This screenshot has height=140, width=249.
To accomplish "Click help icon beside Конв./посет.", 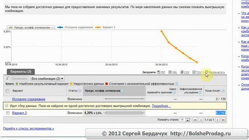I will [x=223, y=91].
